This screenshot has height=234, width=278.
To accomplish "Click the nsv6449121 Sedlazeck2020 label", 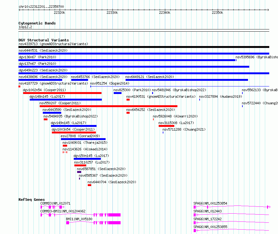I will pyautogui.click(x=150, y=77).
